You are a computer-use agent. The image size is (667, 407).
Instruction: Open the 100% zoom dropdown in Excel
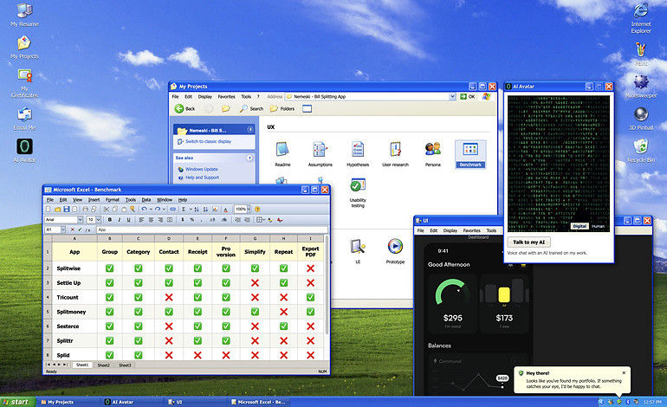point(249,209)
